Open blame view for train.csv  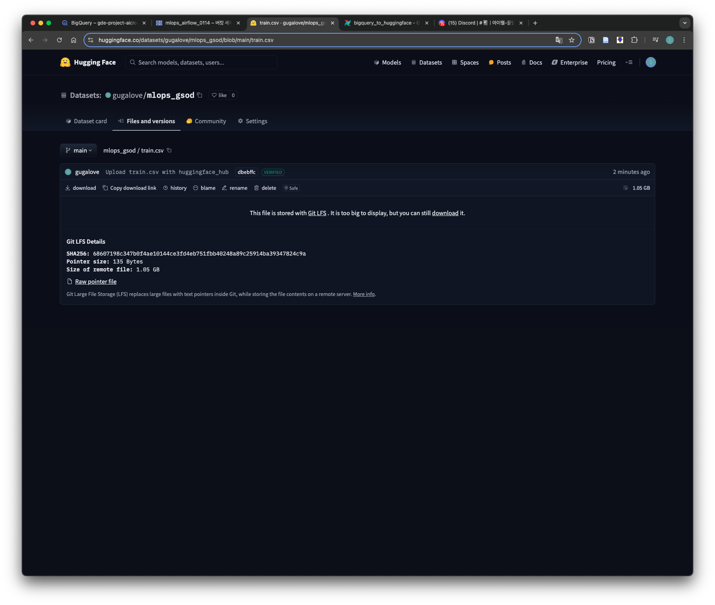(x=204, y=188)
